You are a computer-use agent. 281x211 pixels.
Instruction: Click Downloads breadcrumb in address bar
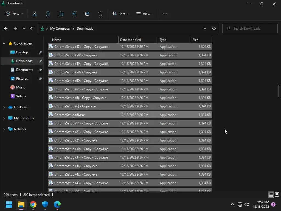tap(85, 29)
